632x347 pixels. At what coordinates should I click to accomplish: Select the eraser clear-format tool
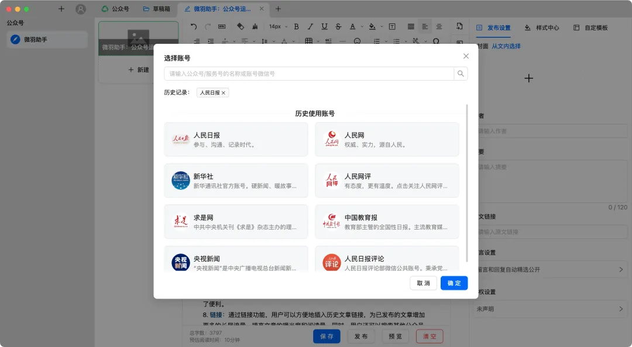(x=241, y=26)
